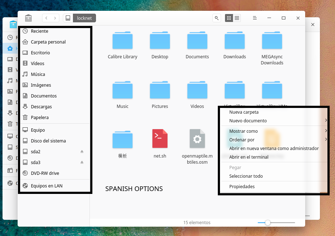Eject the sda2 drive
Screen dimensions: 335x236
point(82,151)
